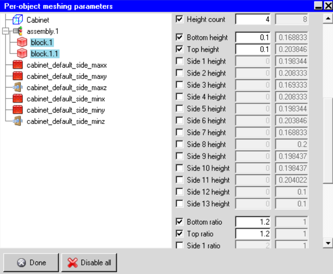Click the Bottom height default value 0.168833
333x274 pixels.
[x=292, y=37]
